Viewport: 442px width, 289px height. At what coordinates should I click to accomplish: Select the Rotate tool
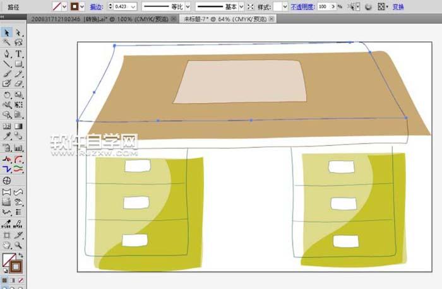(x=7, y=95)
